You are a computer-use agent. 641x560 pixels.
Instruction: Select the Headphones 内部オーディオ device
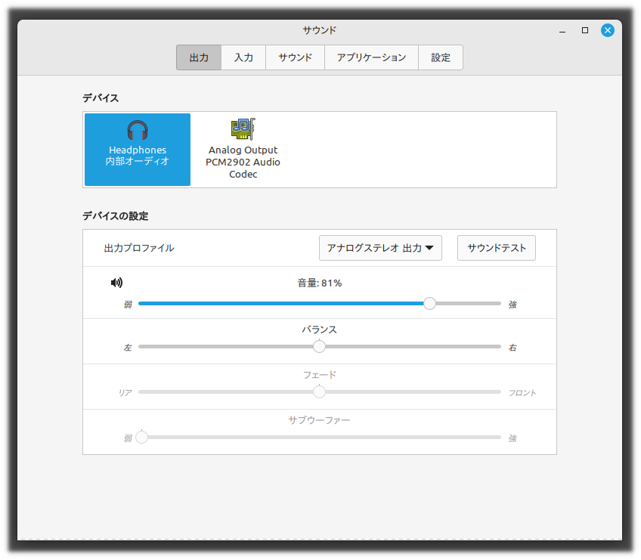[x=138, y=149]
